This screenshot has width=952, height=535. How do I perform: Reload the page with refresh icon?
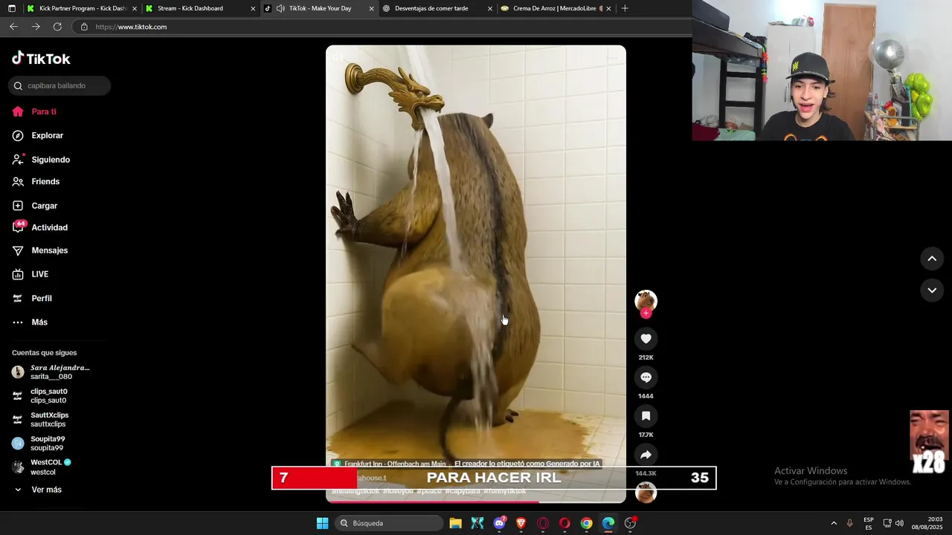click(x=57, y=27)
